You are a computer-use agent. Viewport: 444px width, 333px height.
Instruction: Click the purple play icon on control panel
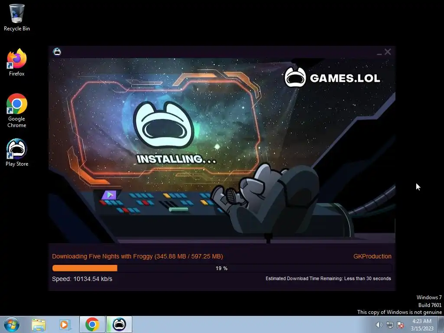point(110,195)
